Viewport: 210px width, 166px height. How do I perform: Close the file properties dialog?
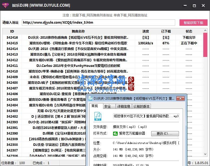coord(180,99)
